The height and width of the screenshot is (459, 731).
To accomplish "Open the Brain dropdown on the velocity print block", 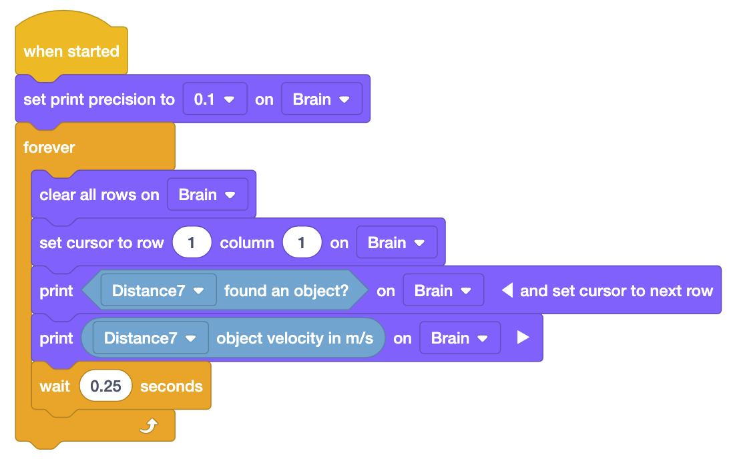I will click(x=459, y=338).
